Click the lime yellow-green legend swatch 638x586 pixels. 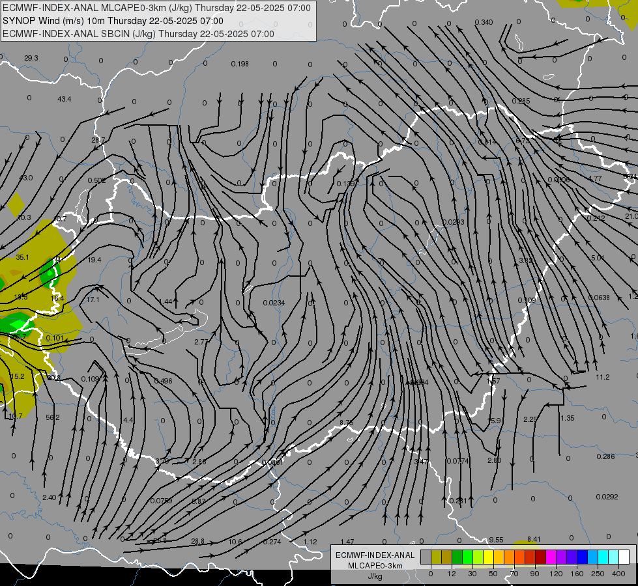[x=478, y=557]
